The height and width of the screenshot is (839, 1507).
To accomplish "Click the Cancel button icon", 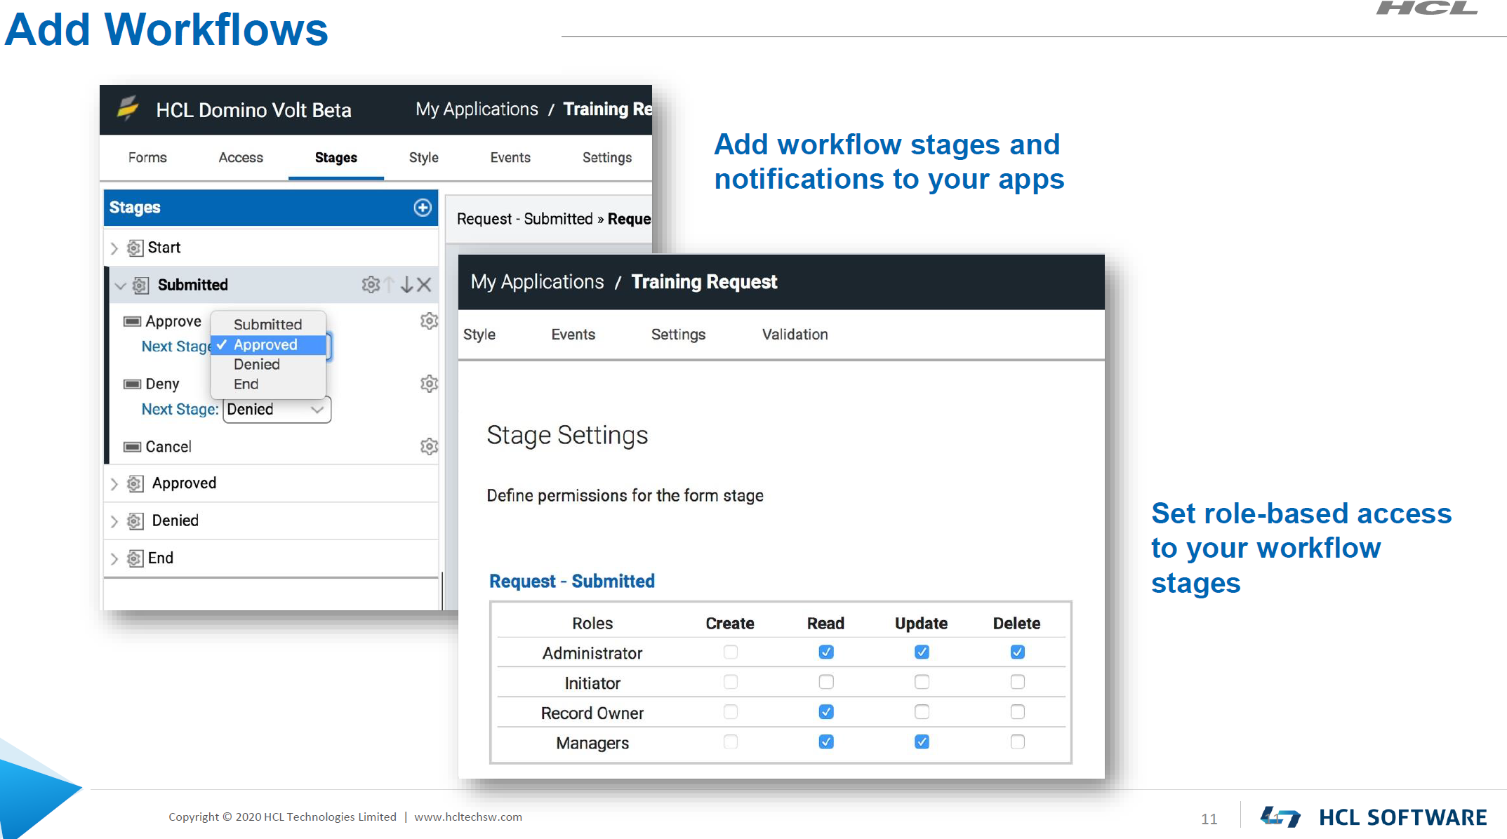I will [132, 446].
